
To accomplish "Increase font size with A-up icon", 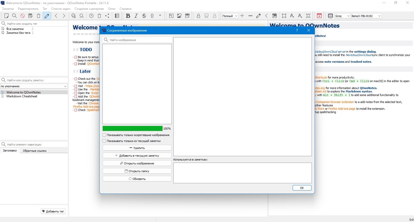I will [x=292, y=16].
